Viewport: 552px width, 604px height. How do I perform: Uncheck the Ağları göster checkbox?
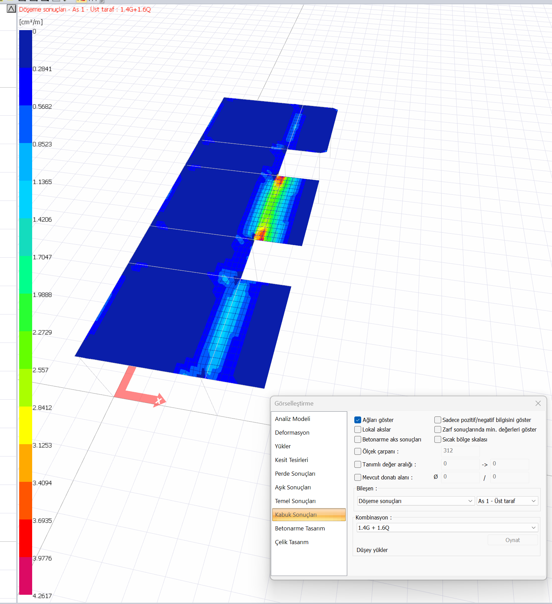pos(358,420)
